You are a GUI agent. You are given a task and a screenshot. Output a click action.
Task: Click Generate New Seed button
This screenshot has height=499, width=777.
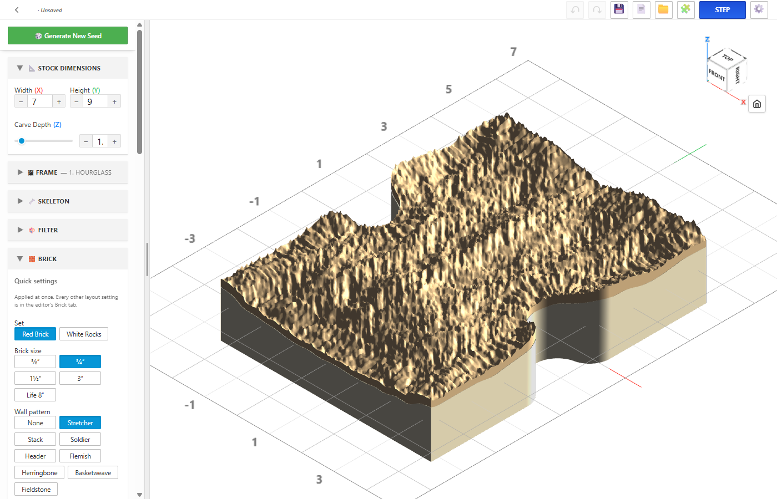68,35
